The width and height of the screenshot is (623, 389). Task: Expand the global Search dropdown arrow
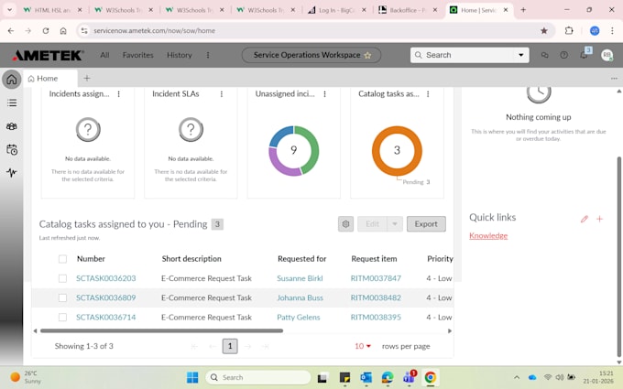pyautogui.click(x=521, y=55)
